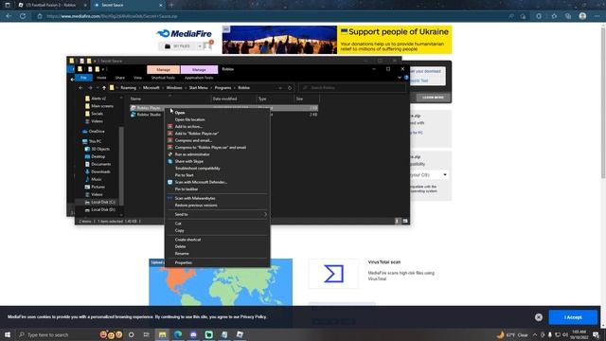Open 3D Objects in navigation pane
This screenshot has width=606, height=341.
99,149
